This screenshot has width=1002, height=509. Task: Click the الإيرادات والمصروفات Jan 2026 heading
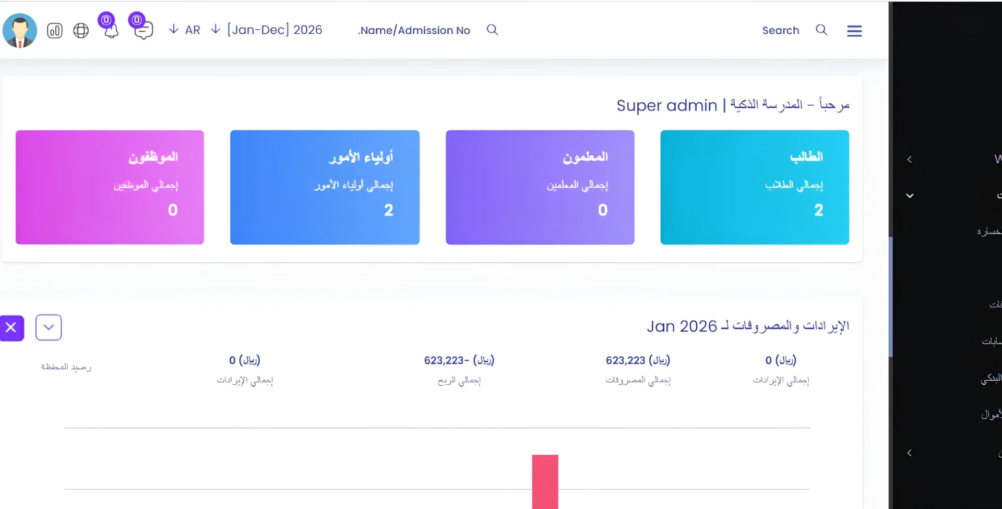click(x=748, y=326)
